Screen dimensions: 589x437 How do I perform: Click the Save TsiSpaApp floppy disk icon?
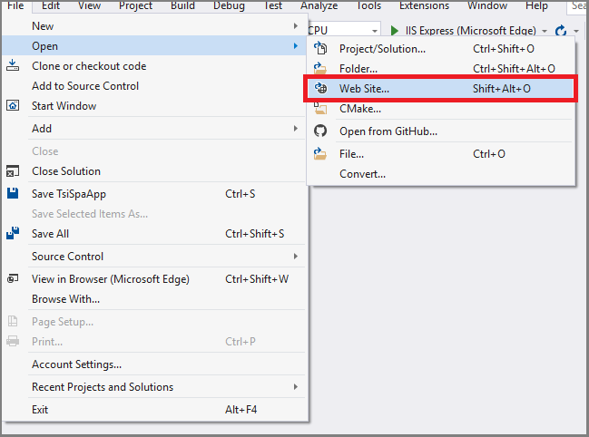(13, 193)
